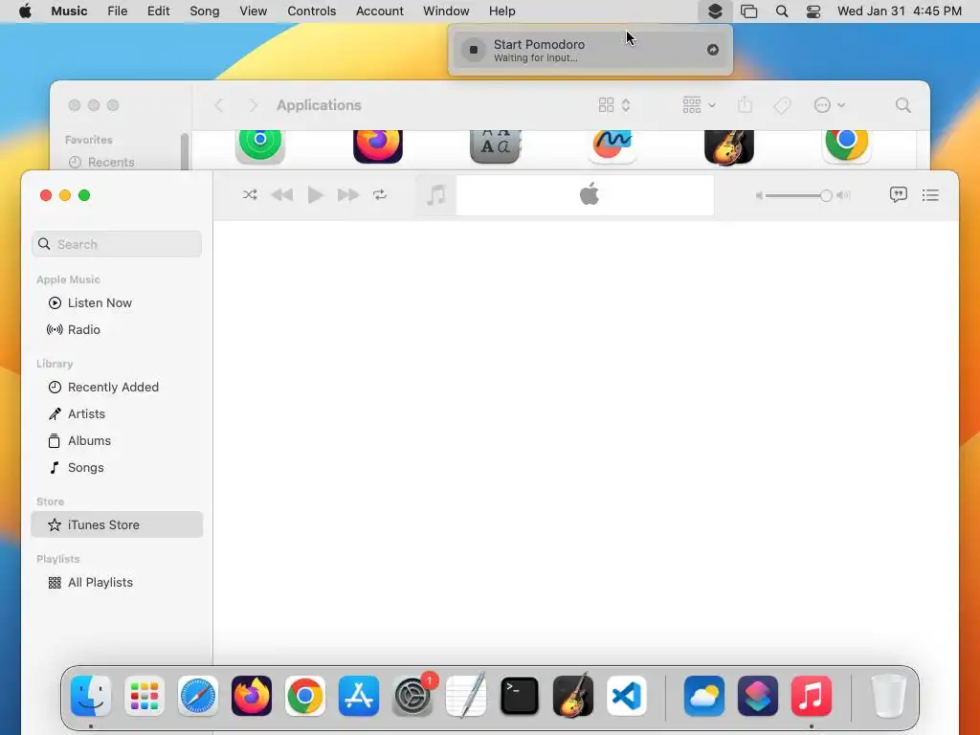Open Stage Manager menu bar icon
The image size is (980, 735).
pyautogui.click(x=748, y=11)
